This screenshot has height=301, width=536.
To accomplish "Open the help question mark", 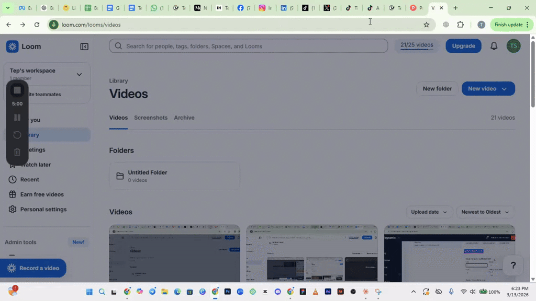I will pyautogui.click(x=513, y=265).
